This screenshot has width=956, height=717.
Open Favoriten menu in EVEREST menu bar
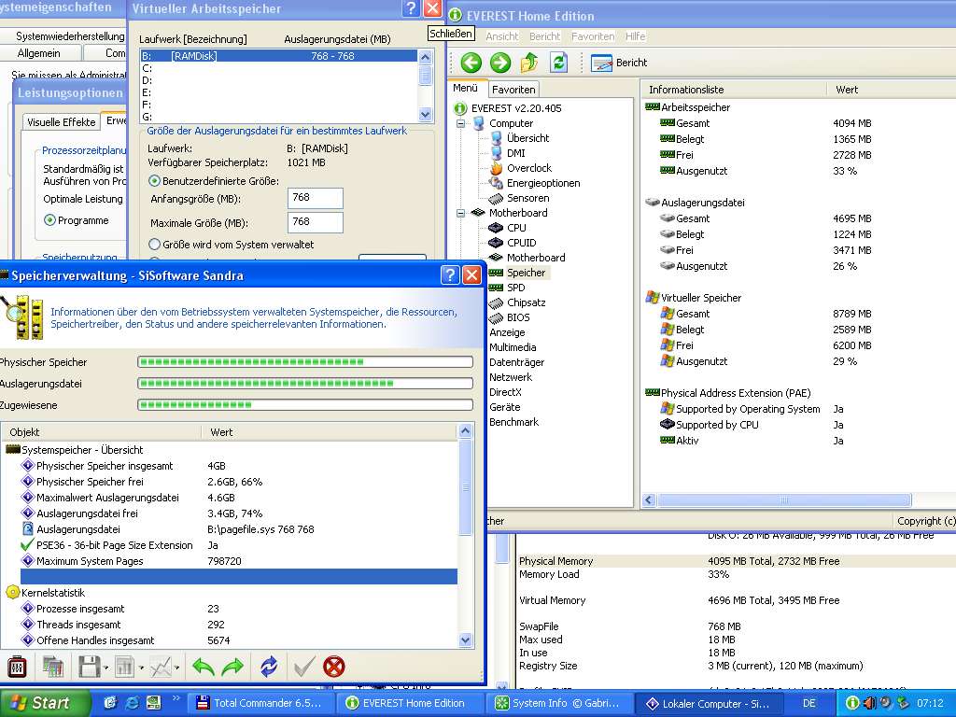(593, 36)
